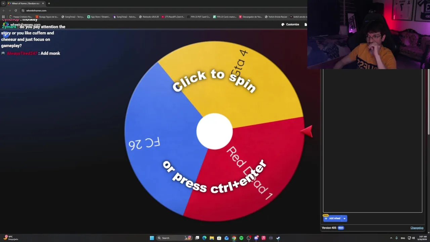The height and width of the screenshot is (242, 430).
Task: Open the Mail app from the taskbar
Action: tap(226, 238)
